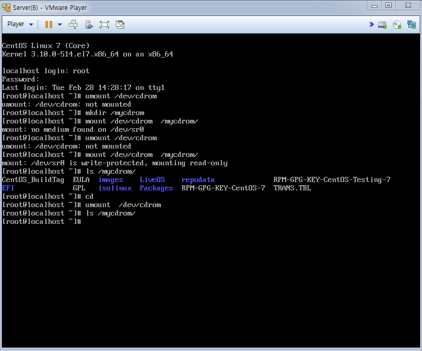Screen dimensions: 422x351
Task: Click the 'Last login: Tue Feb 28' line
Action: coord(83,88)
